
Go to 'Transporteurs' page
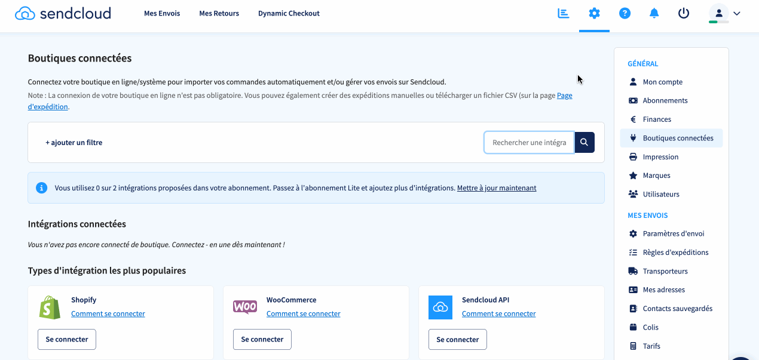coord(665,271)
